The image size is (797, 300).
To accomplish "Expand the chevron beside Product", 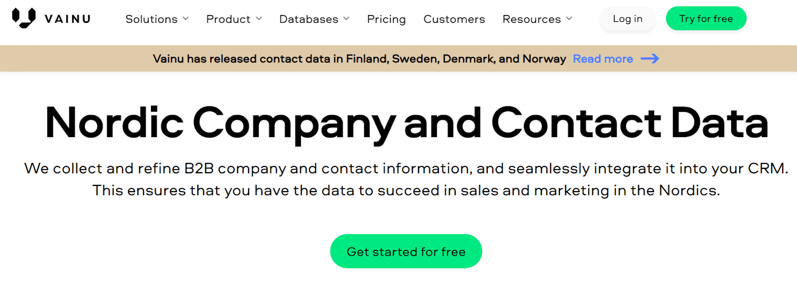I will coord(259,18).
